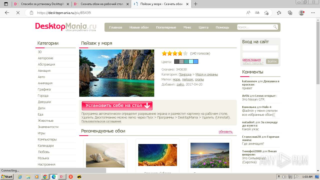The height and width of the screenshot is (180, 320).
Task: Open the Микс section
Action: pos(187,27)
